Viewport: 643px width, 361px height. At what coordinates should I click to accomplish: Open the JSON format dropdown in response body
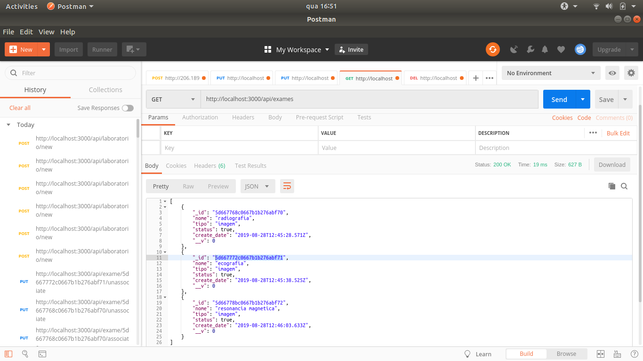257,186
